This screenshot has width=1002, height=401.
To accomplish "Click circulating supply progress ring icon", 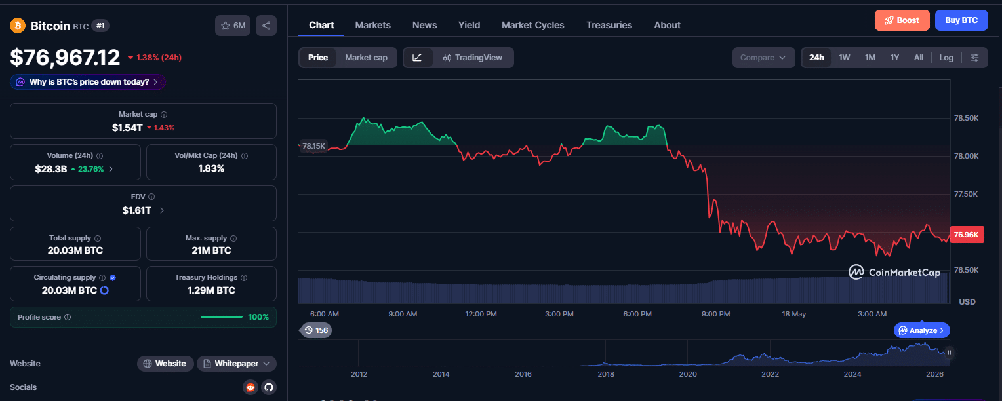I will [104, 290].
